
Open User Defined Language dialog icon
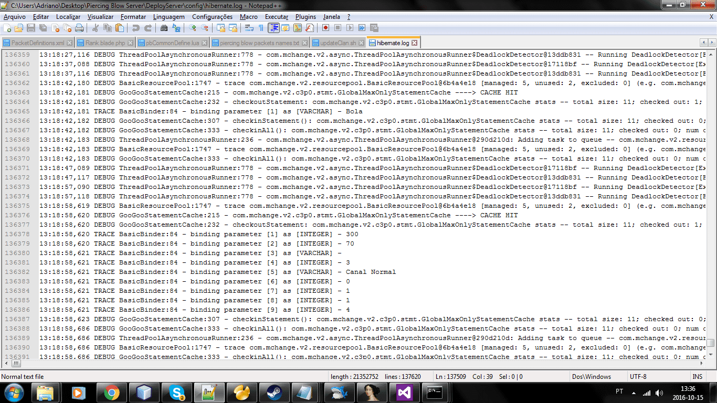click(285, 27)
